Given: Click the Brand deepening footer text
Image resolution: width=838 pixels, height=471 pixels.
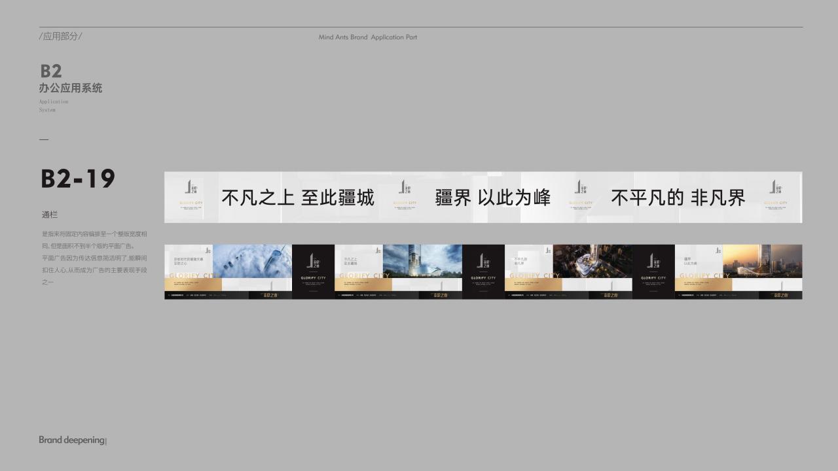Looking at the screenshot, I should (x=72, y=440).
